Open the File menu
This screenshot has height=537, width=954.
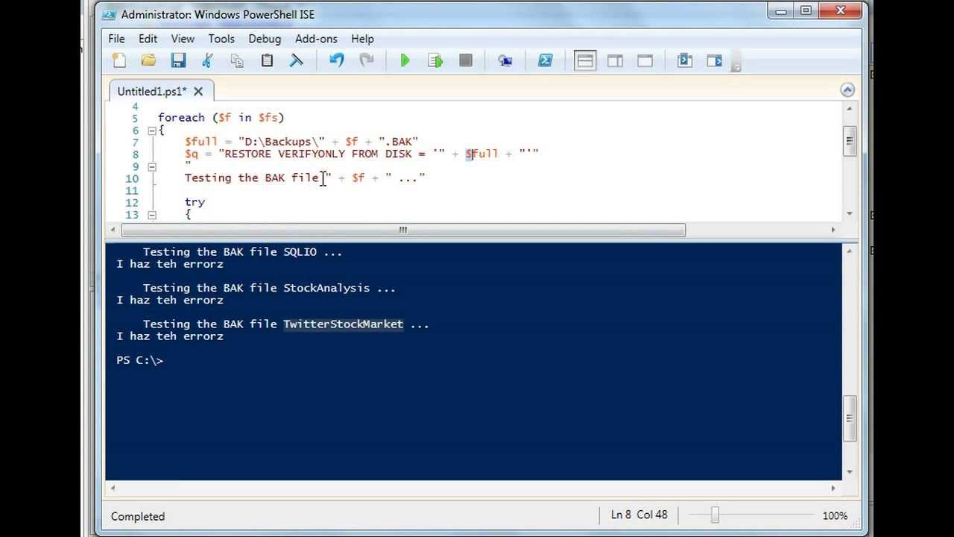tap(117, 39)
